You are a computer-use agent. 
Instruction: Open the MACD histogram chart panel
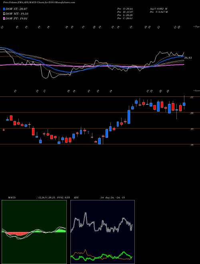click(34, 232)
